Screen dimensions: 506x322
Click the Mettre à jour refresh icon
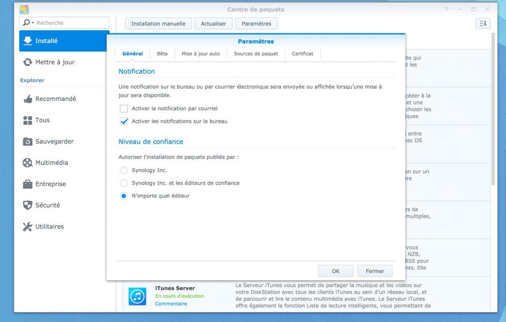point(27,62)
